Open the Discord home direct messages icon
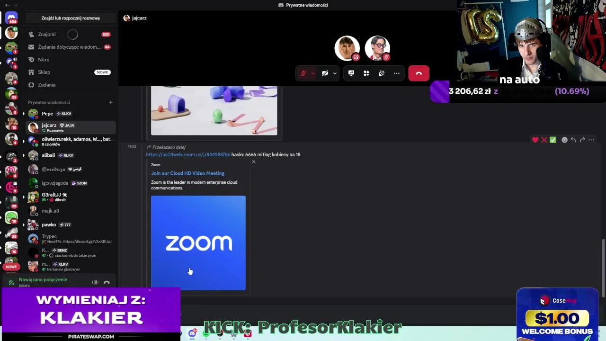 (11, 18)
